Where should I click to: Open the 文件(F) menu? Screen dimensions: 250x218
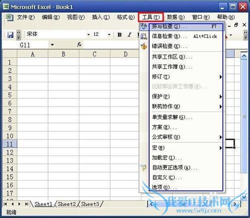coord(25,17)
